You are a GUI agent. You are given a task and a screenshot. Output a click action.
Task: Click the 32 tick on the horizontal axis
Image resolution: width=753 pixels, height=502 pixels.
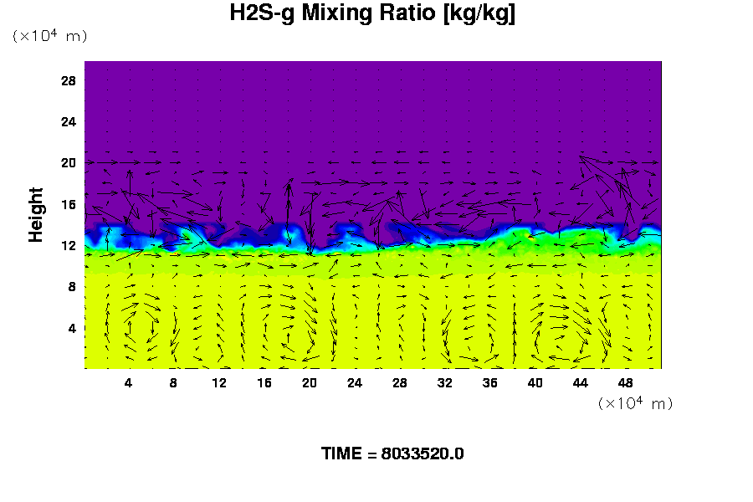[444, 382]
